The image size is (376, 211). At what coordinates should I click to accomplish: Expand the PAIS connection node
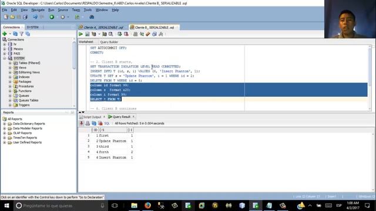4,53
